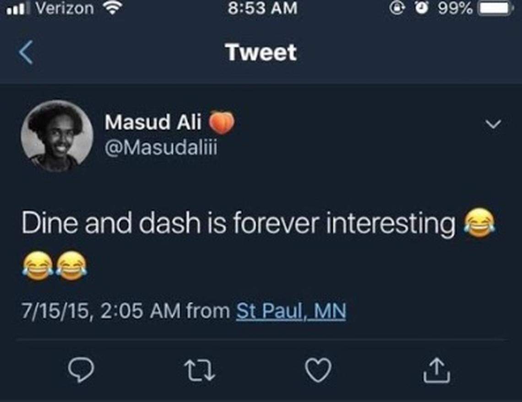Screen dimensions: 522x402
Task: Tap the cellular signal bars
Action: point(19,8)
